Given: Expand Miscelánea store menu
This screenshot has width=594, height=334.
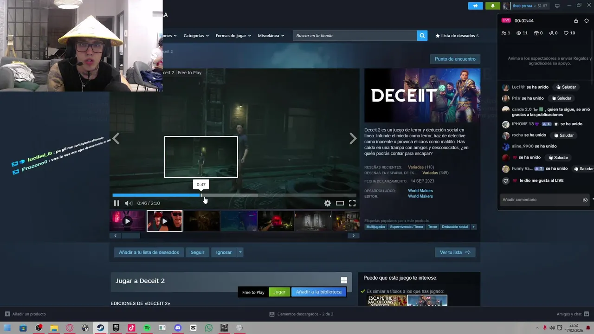Looking at the screenshot, I should click(x=271, y=36).
